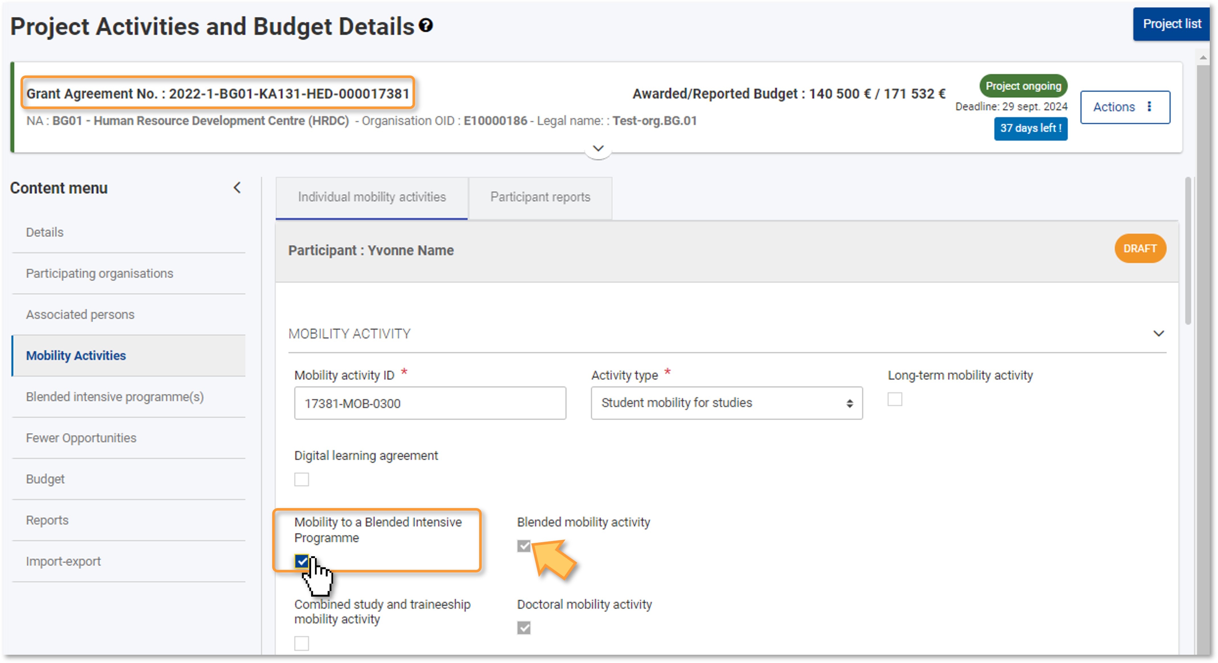Click the Doctoral mobility activity checkbox

(x=524, y=627)
